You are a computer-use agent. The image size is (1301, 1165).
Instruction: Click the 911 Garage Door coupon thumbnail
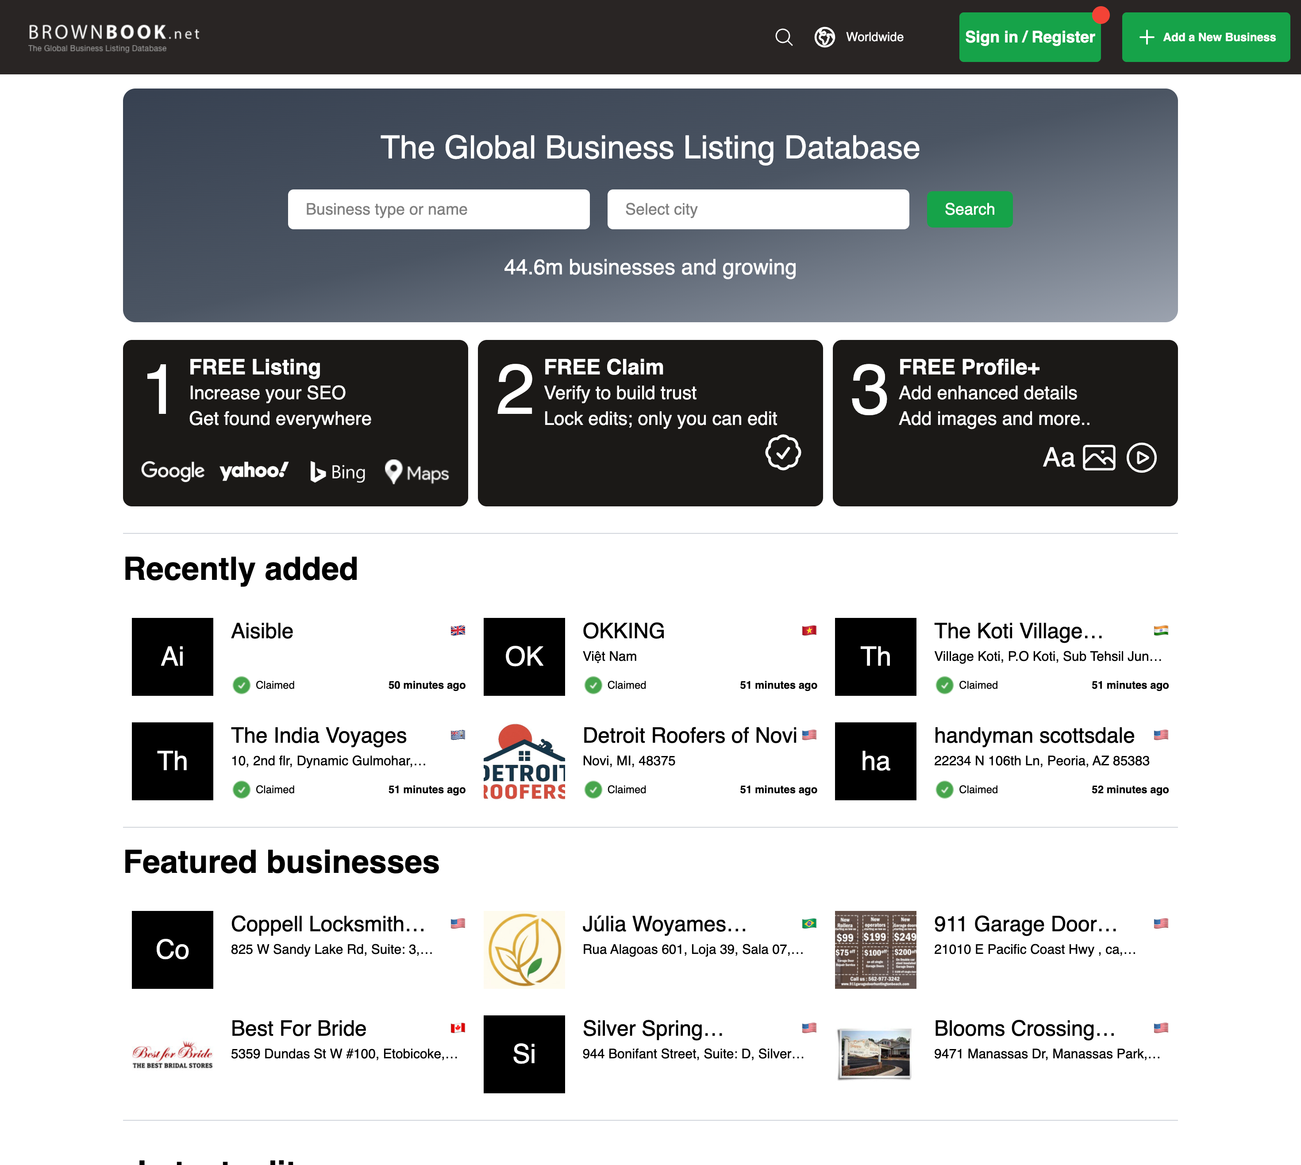tap(875, 950)
